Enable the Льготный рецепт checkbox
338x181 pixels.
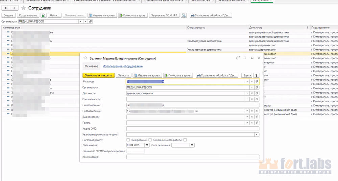tap(128, 140)
